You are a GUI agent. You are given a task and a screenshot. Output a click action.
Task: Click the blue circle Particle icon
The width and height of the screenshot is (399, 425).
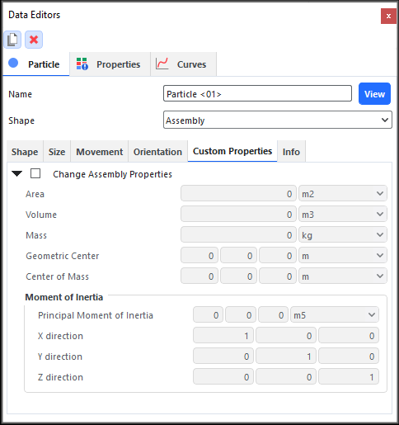[13, 63]
